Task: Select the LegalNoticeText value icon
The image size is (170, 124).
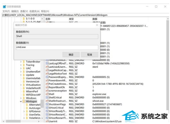Action: point(47,73)
